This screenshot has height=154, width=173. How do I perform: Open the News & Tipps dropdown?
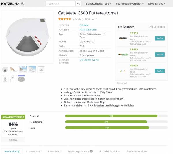[x=157, y=4]
